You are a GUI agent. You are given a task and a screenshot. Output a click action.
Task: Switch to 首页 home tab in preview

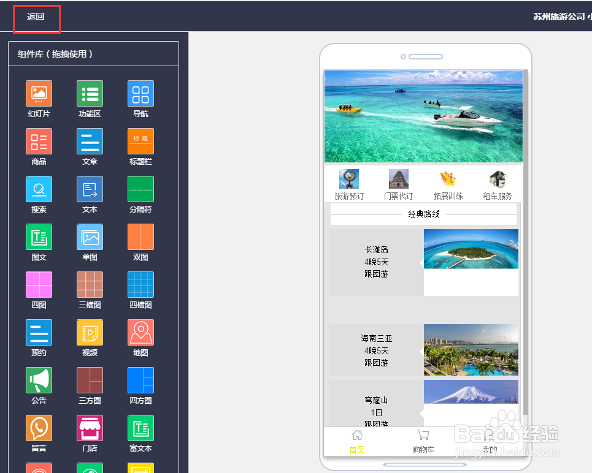coord(357,442)
